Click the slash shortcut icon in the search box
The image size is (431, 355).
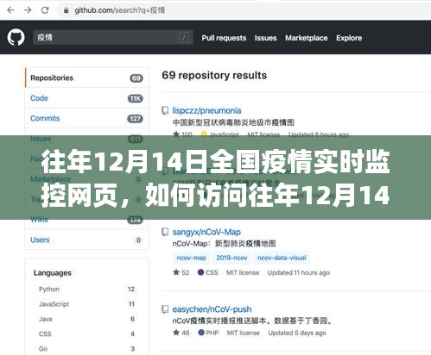184,37
